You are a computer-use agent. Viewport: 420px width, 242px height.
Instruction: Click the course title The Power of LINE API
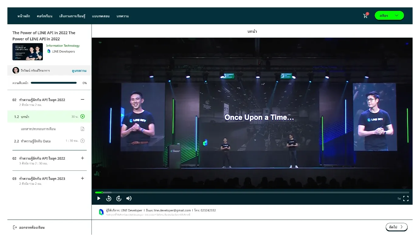(x=44, y=36)
